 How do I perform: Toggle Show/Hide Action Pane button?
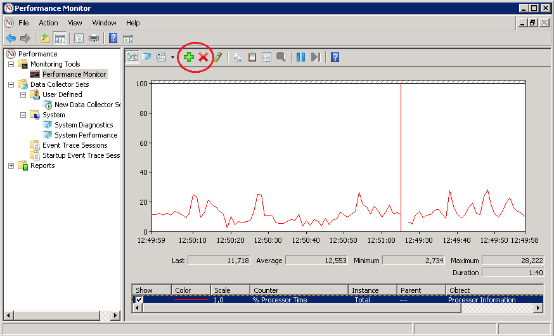[128, 39]
